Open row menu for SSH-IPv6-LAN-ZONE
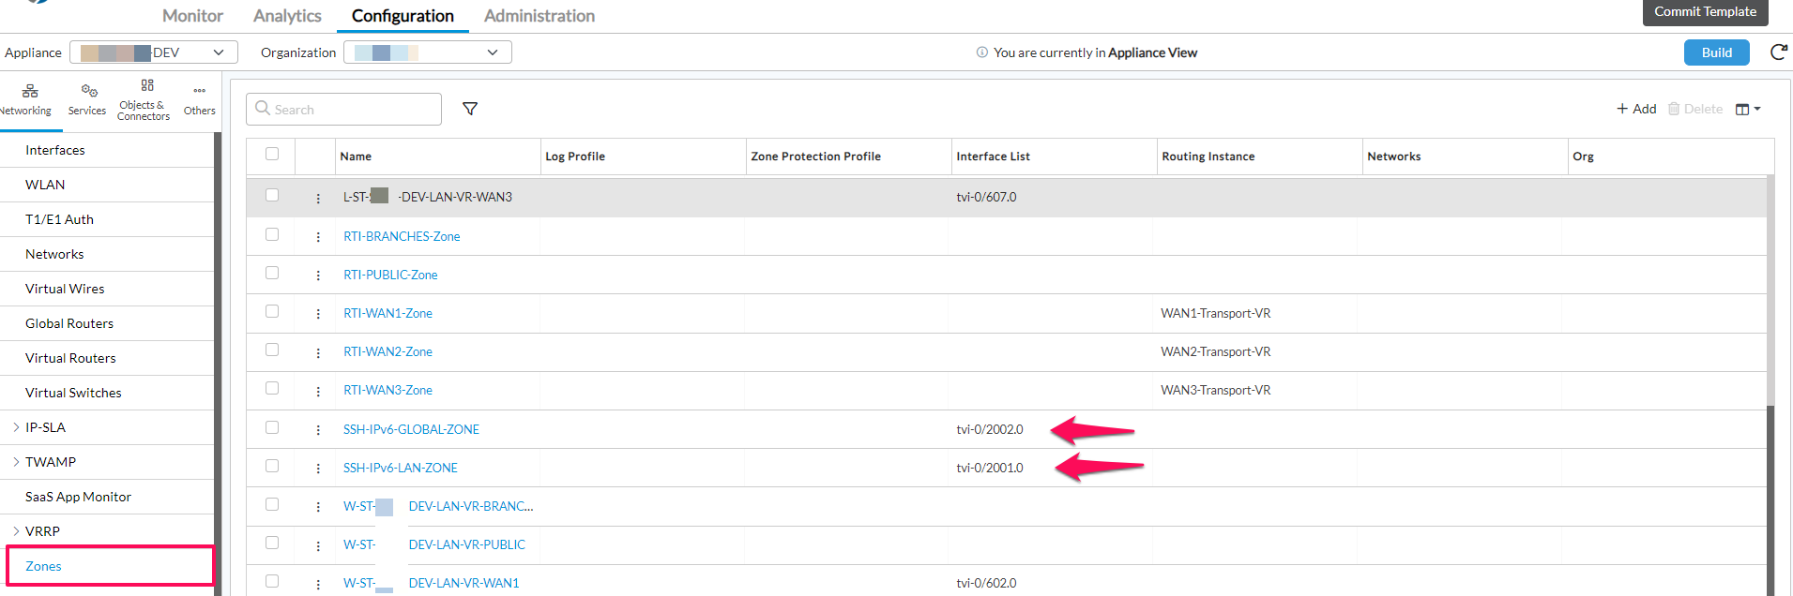Screen dimensions: 1793x596 click(318, 469)
